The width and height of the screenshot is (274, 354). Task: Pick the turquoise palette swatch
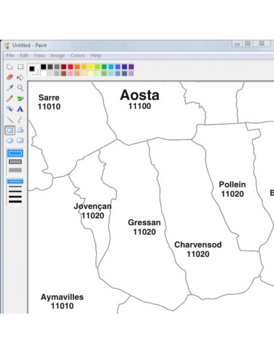(x=111, y=66)
